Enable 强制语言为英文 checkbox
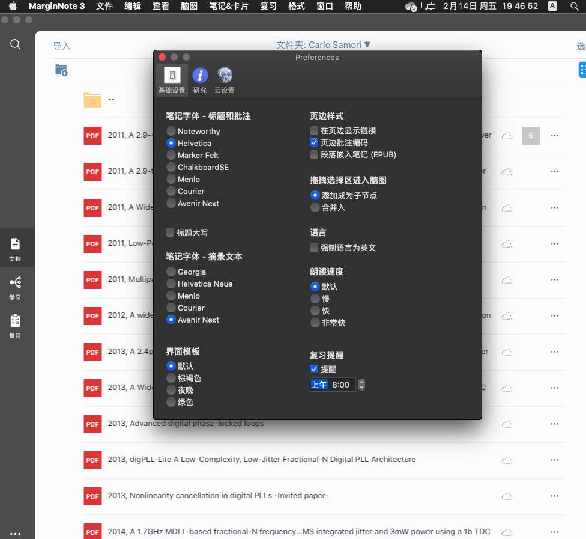 coord(314,248)
